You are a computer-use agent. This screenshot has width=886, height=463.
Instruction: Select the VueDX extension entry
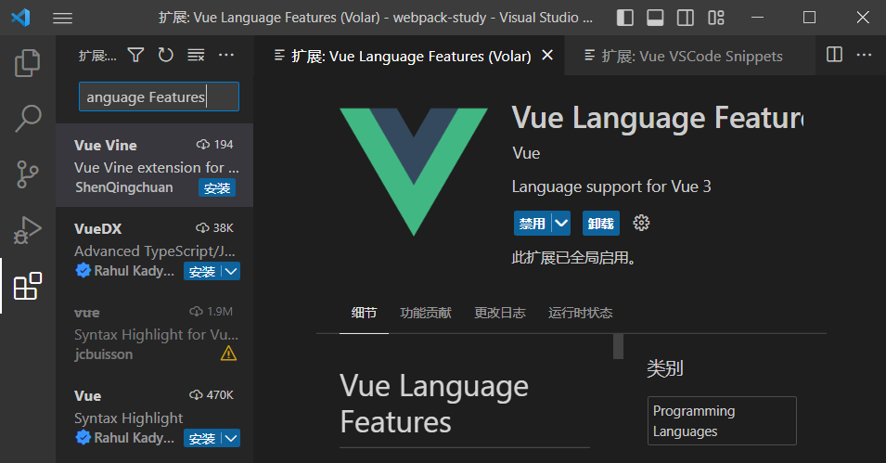[x=154, y=249]
